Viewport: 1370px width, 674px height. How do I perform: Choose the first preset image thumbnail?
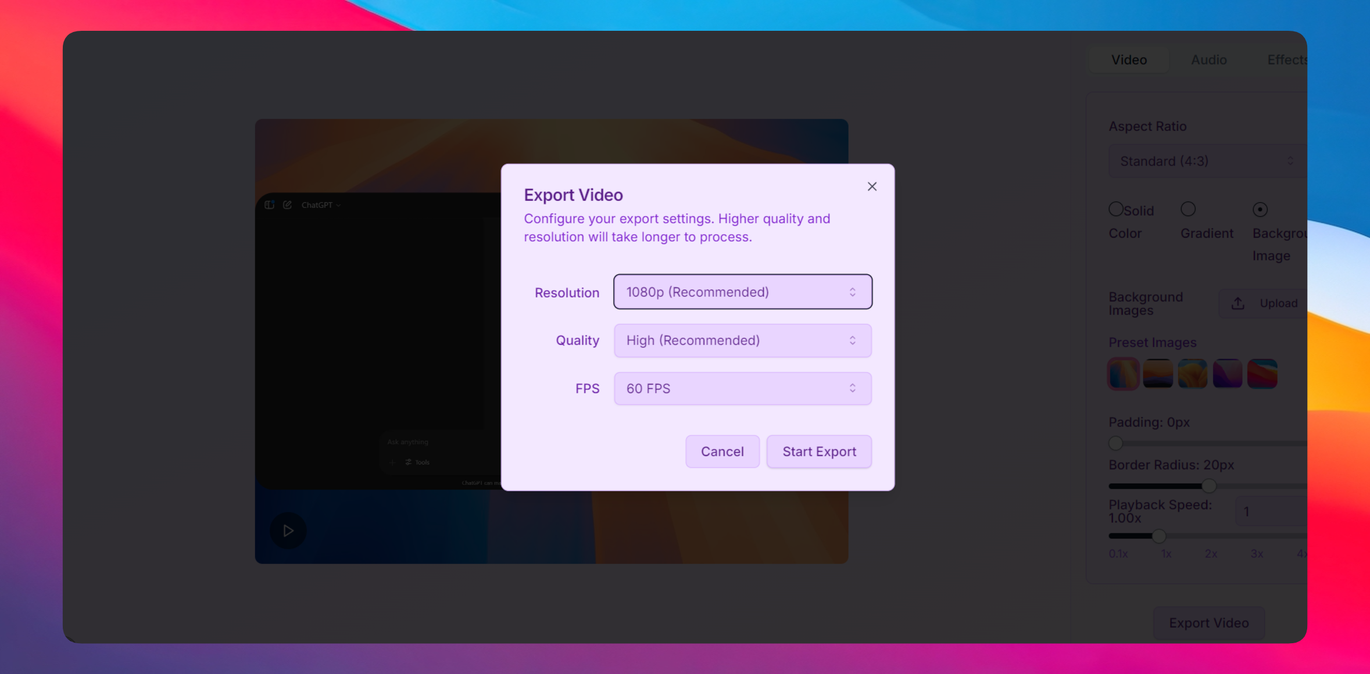(1123, 374)
